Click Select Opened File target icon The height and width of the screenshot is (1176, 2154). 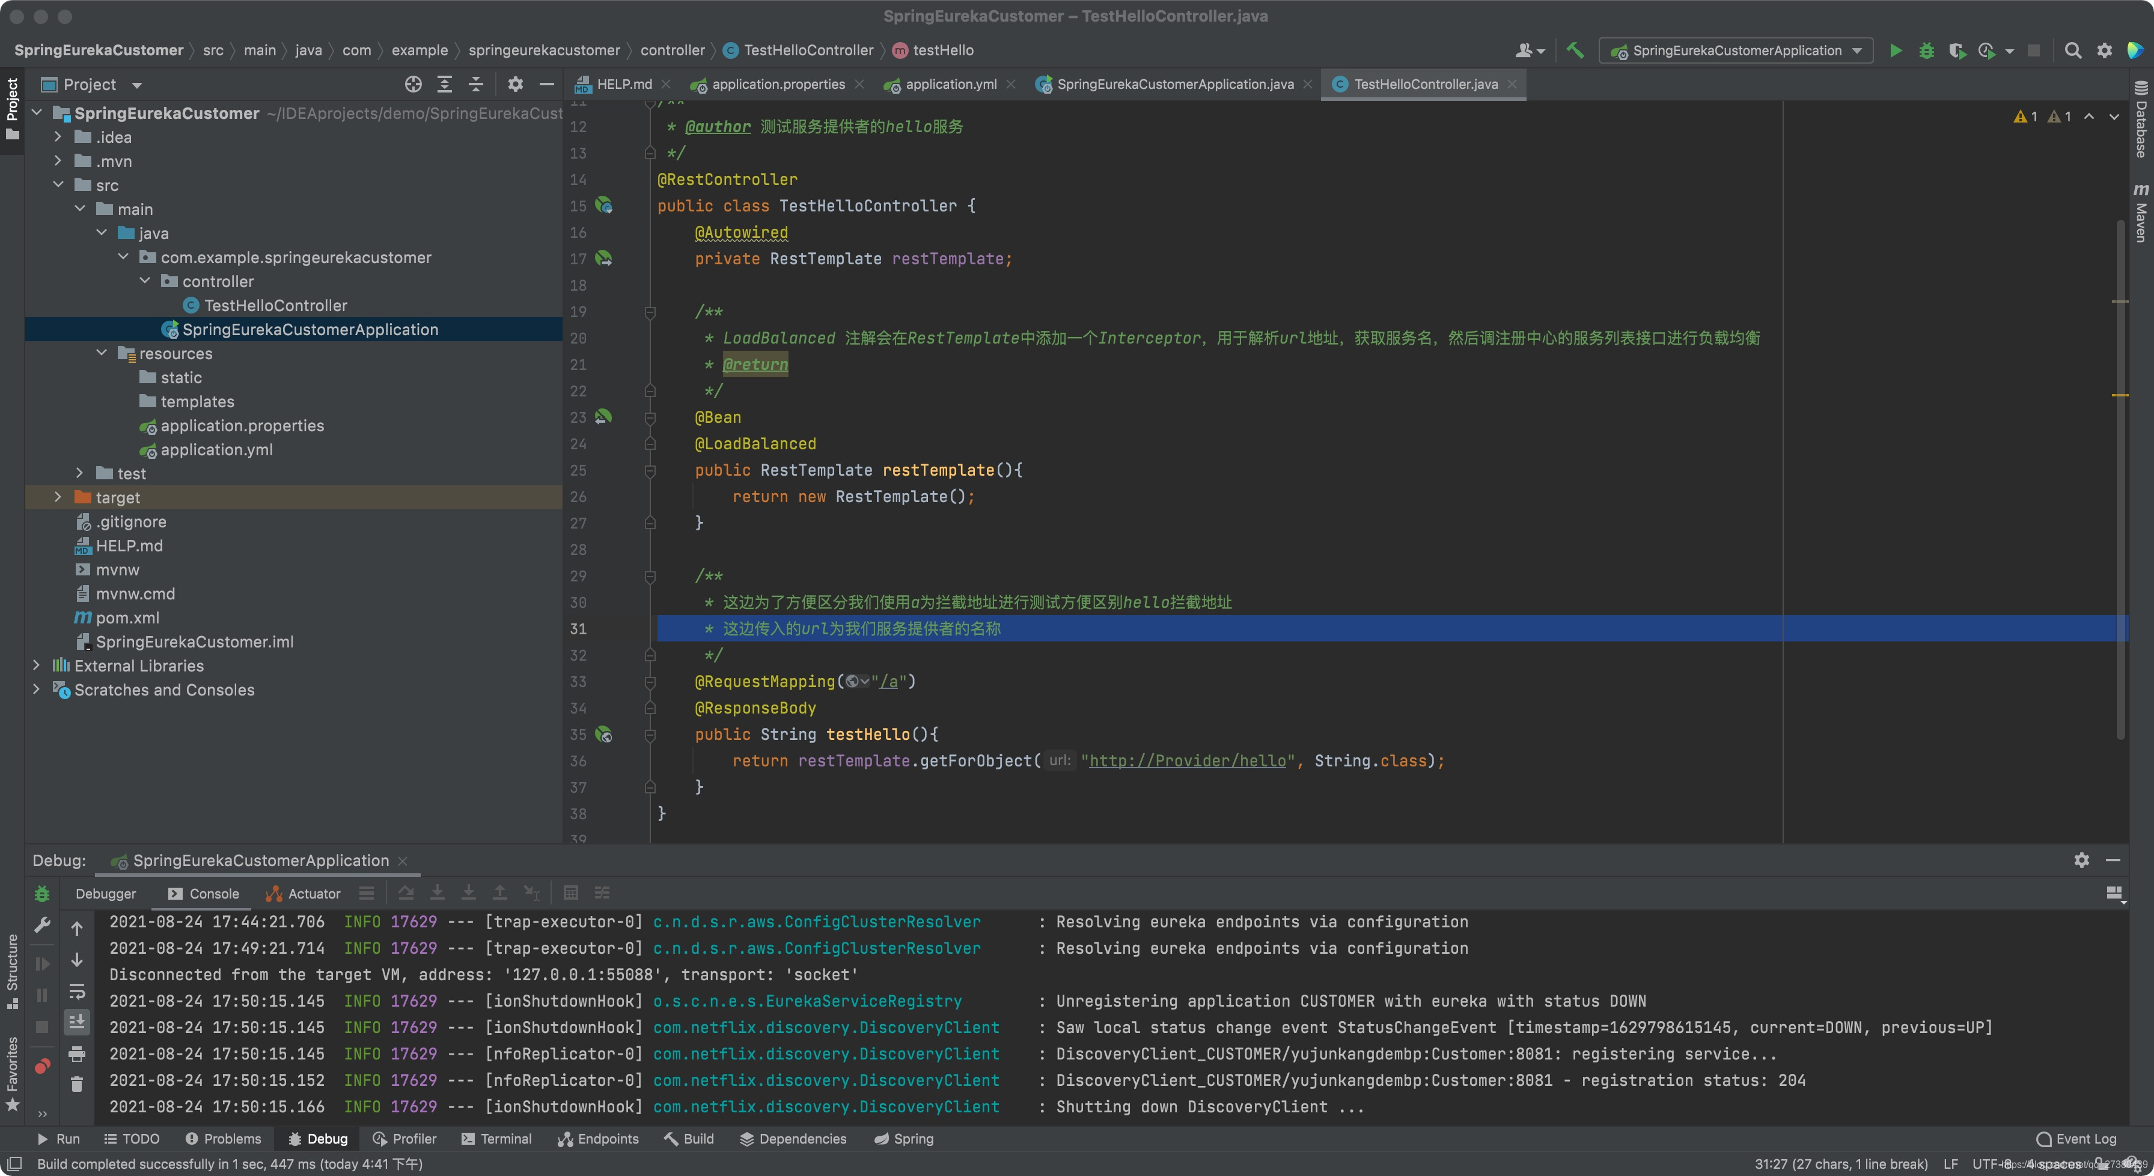[413, 85]
